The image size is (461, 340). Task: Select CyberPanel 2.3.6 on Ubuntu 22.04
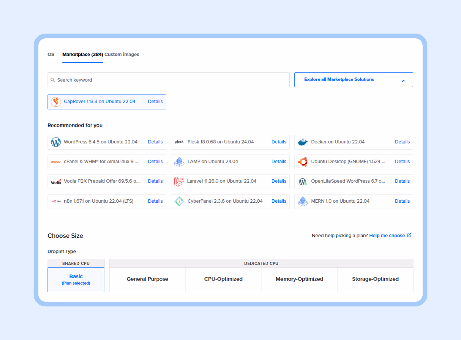(230, 201)
